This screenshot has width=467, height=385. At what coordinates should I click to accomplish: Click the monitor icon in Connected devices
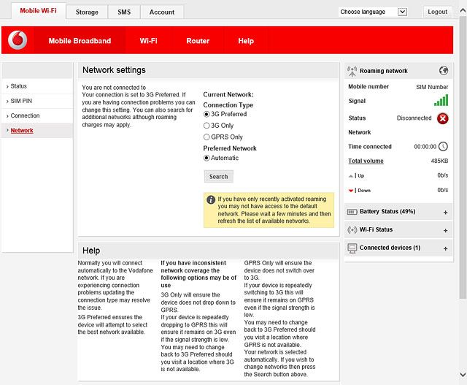(352, 248)
